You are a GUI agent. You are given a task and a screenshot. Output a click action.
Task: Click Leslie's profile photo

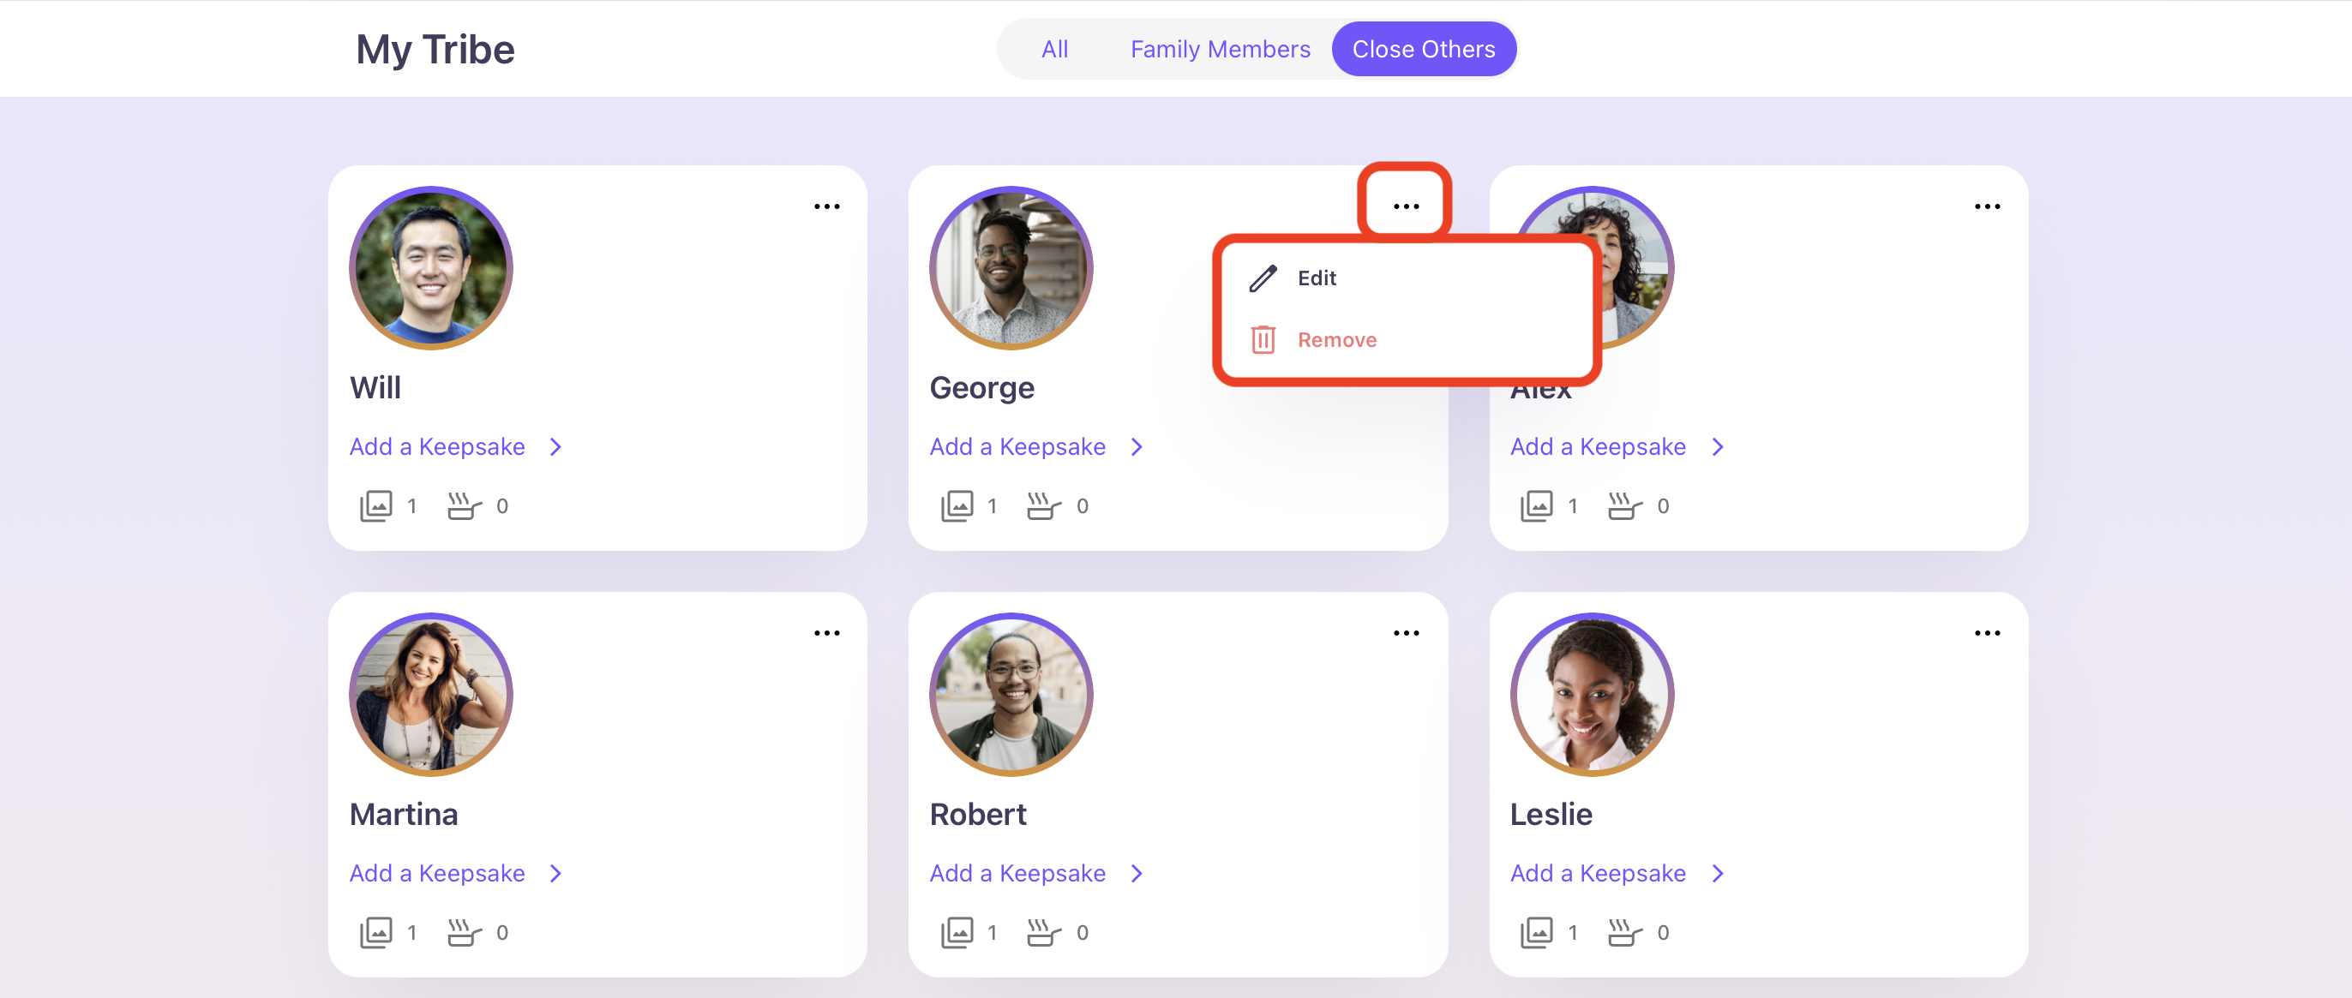click(1592, 694)
